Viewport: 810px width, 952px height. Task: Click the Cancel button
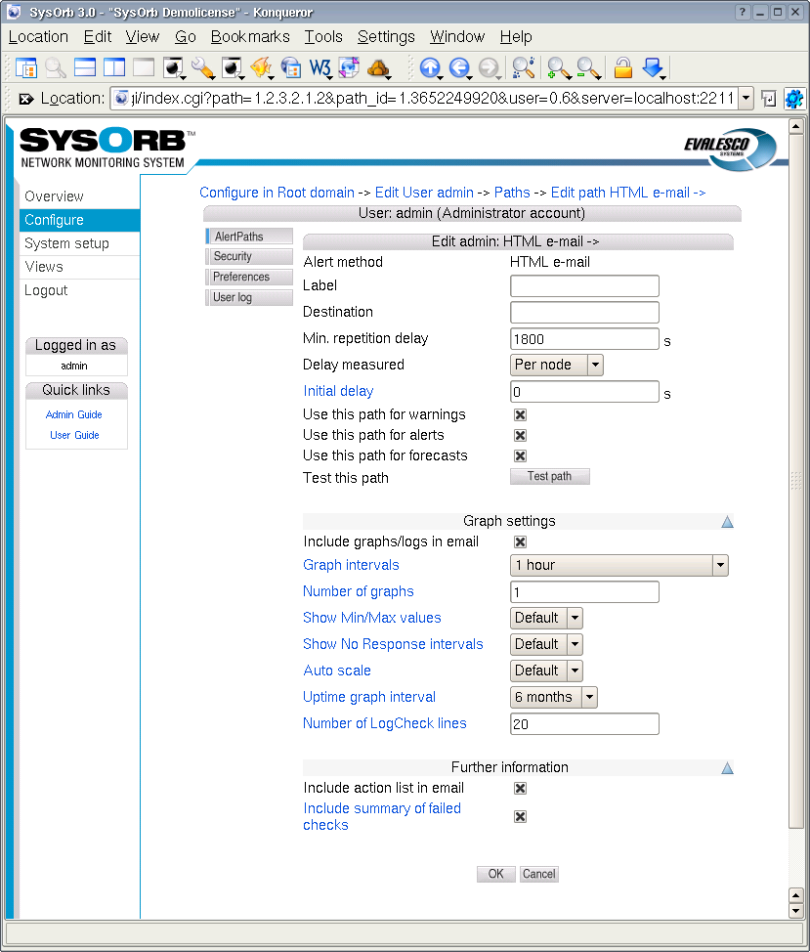pos(538,874)
